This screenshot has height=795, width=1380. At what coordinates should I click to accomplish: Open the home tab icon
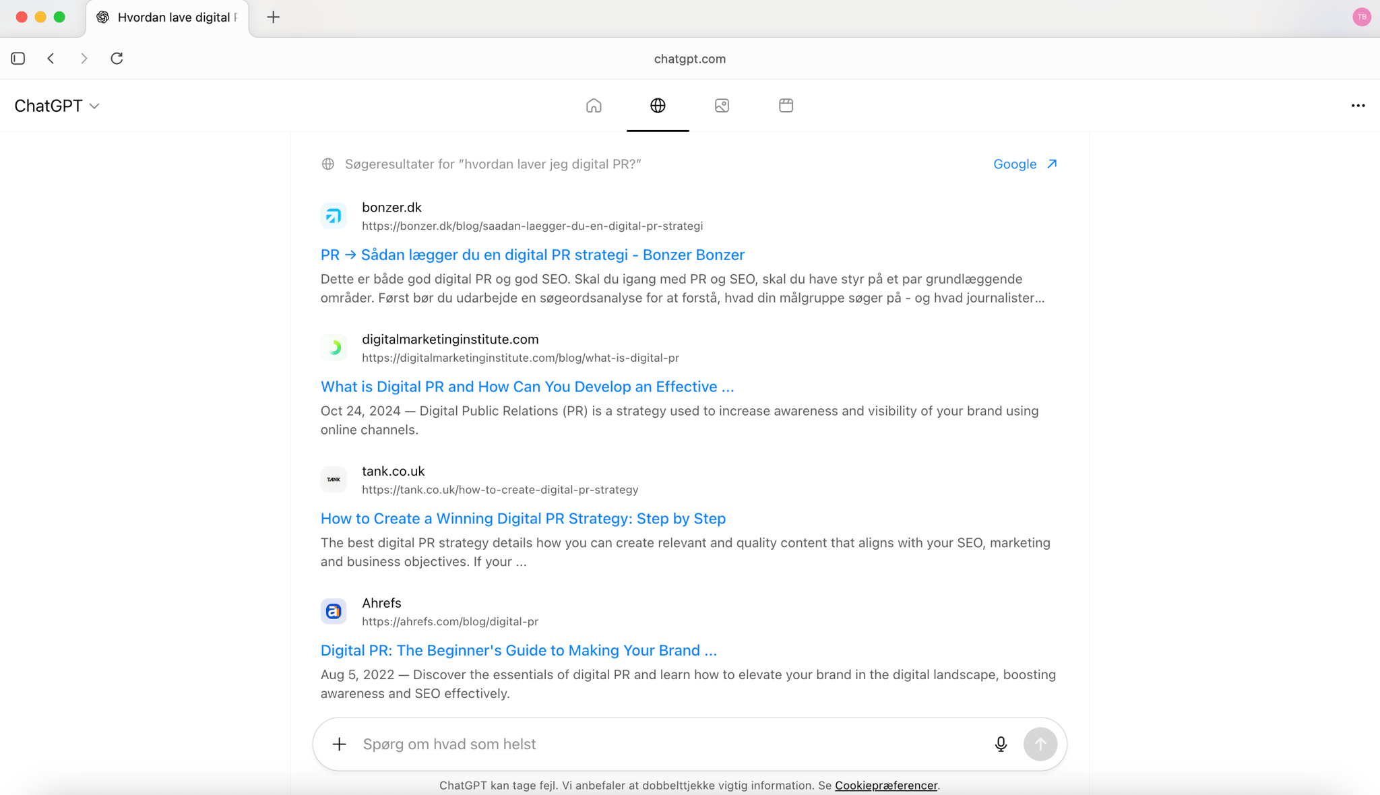tap(593, 106)
